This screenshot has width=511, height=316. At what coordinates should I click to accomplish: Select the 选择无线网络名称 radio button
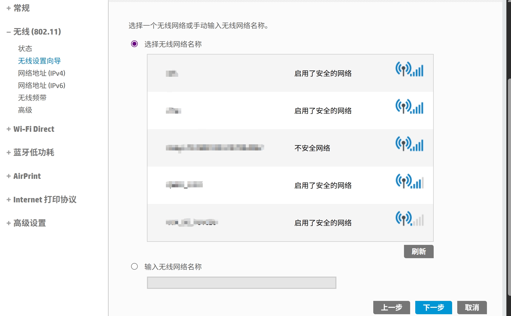(134, 45)
